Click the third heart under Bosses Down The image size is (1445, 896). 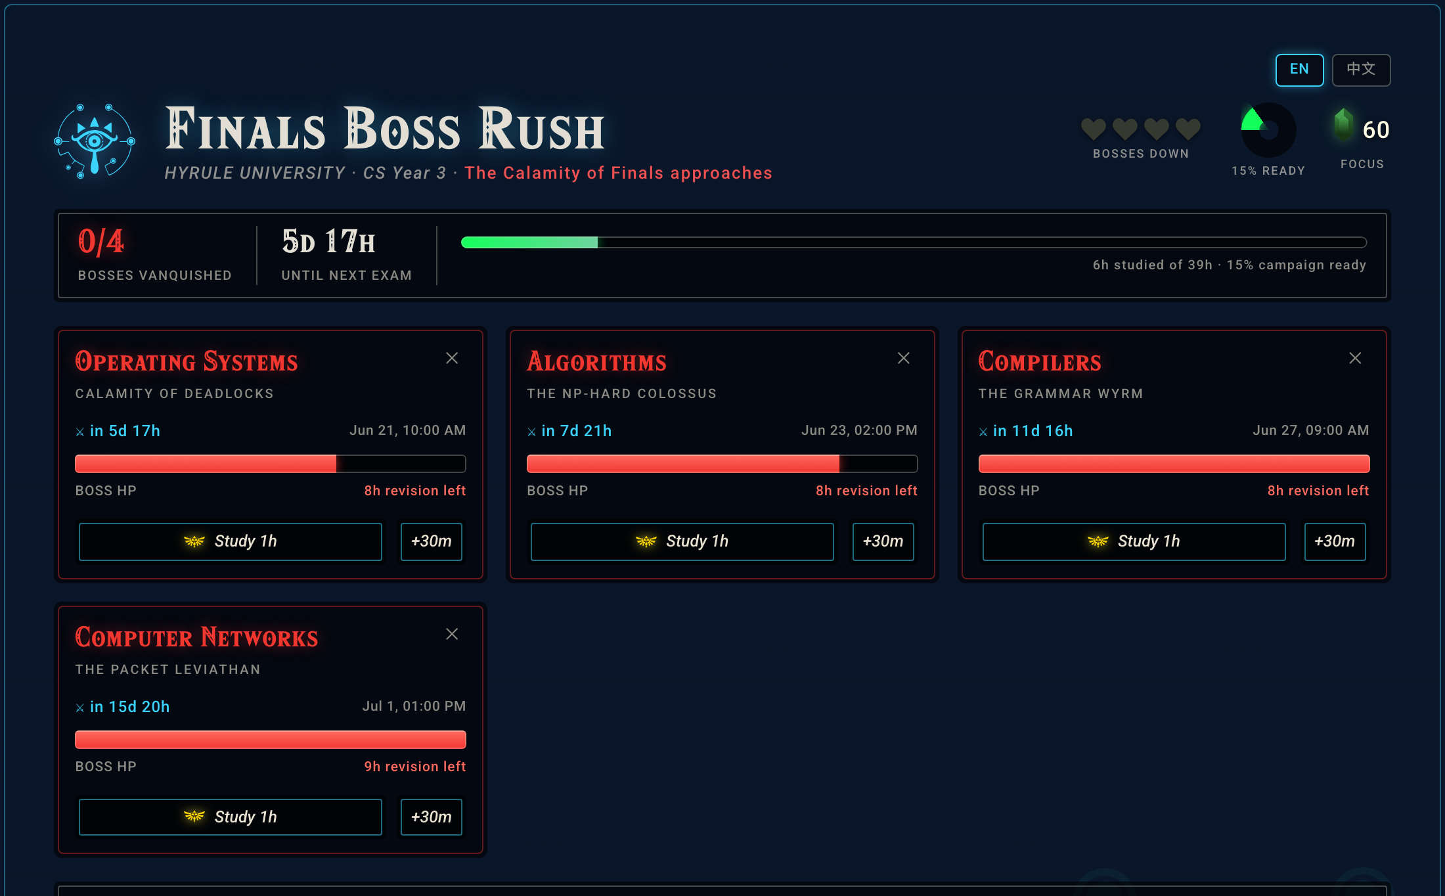point(1157,129)
